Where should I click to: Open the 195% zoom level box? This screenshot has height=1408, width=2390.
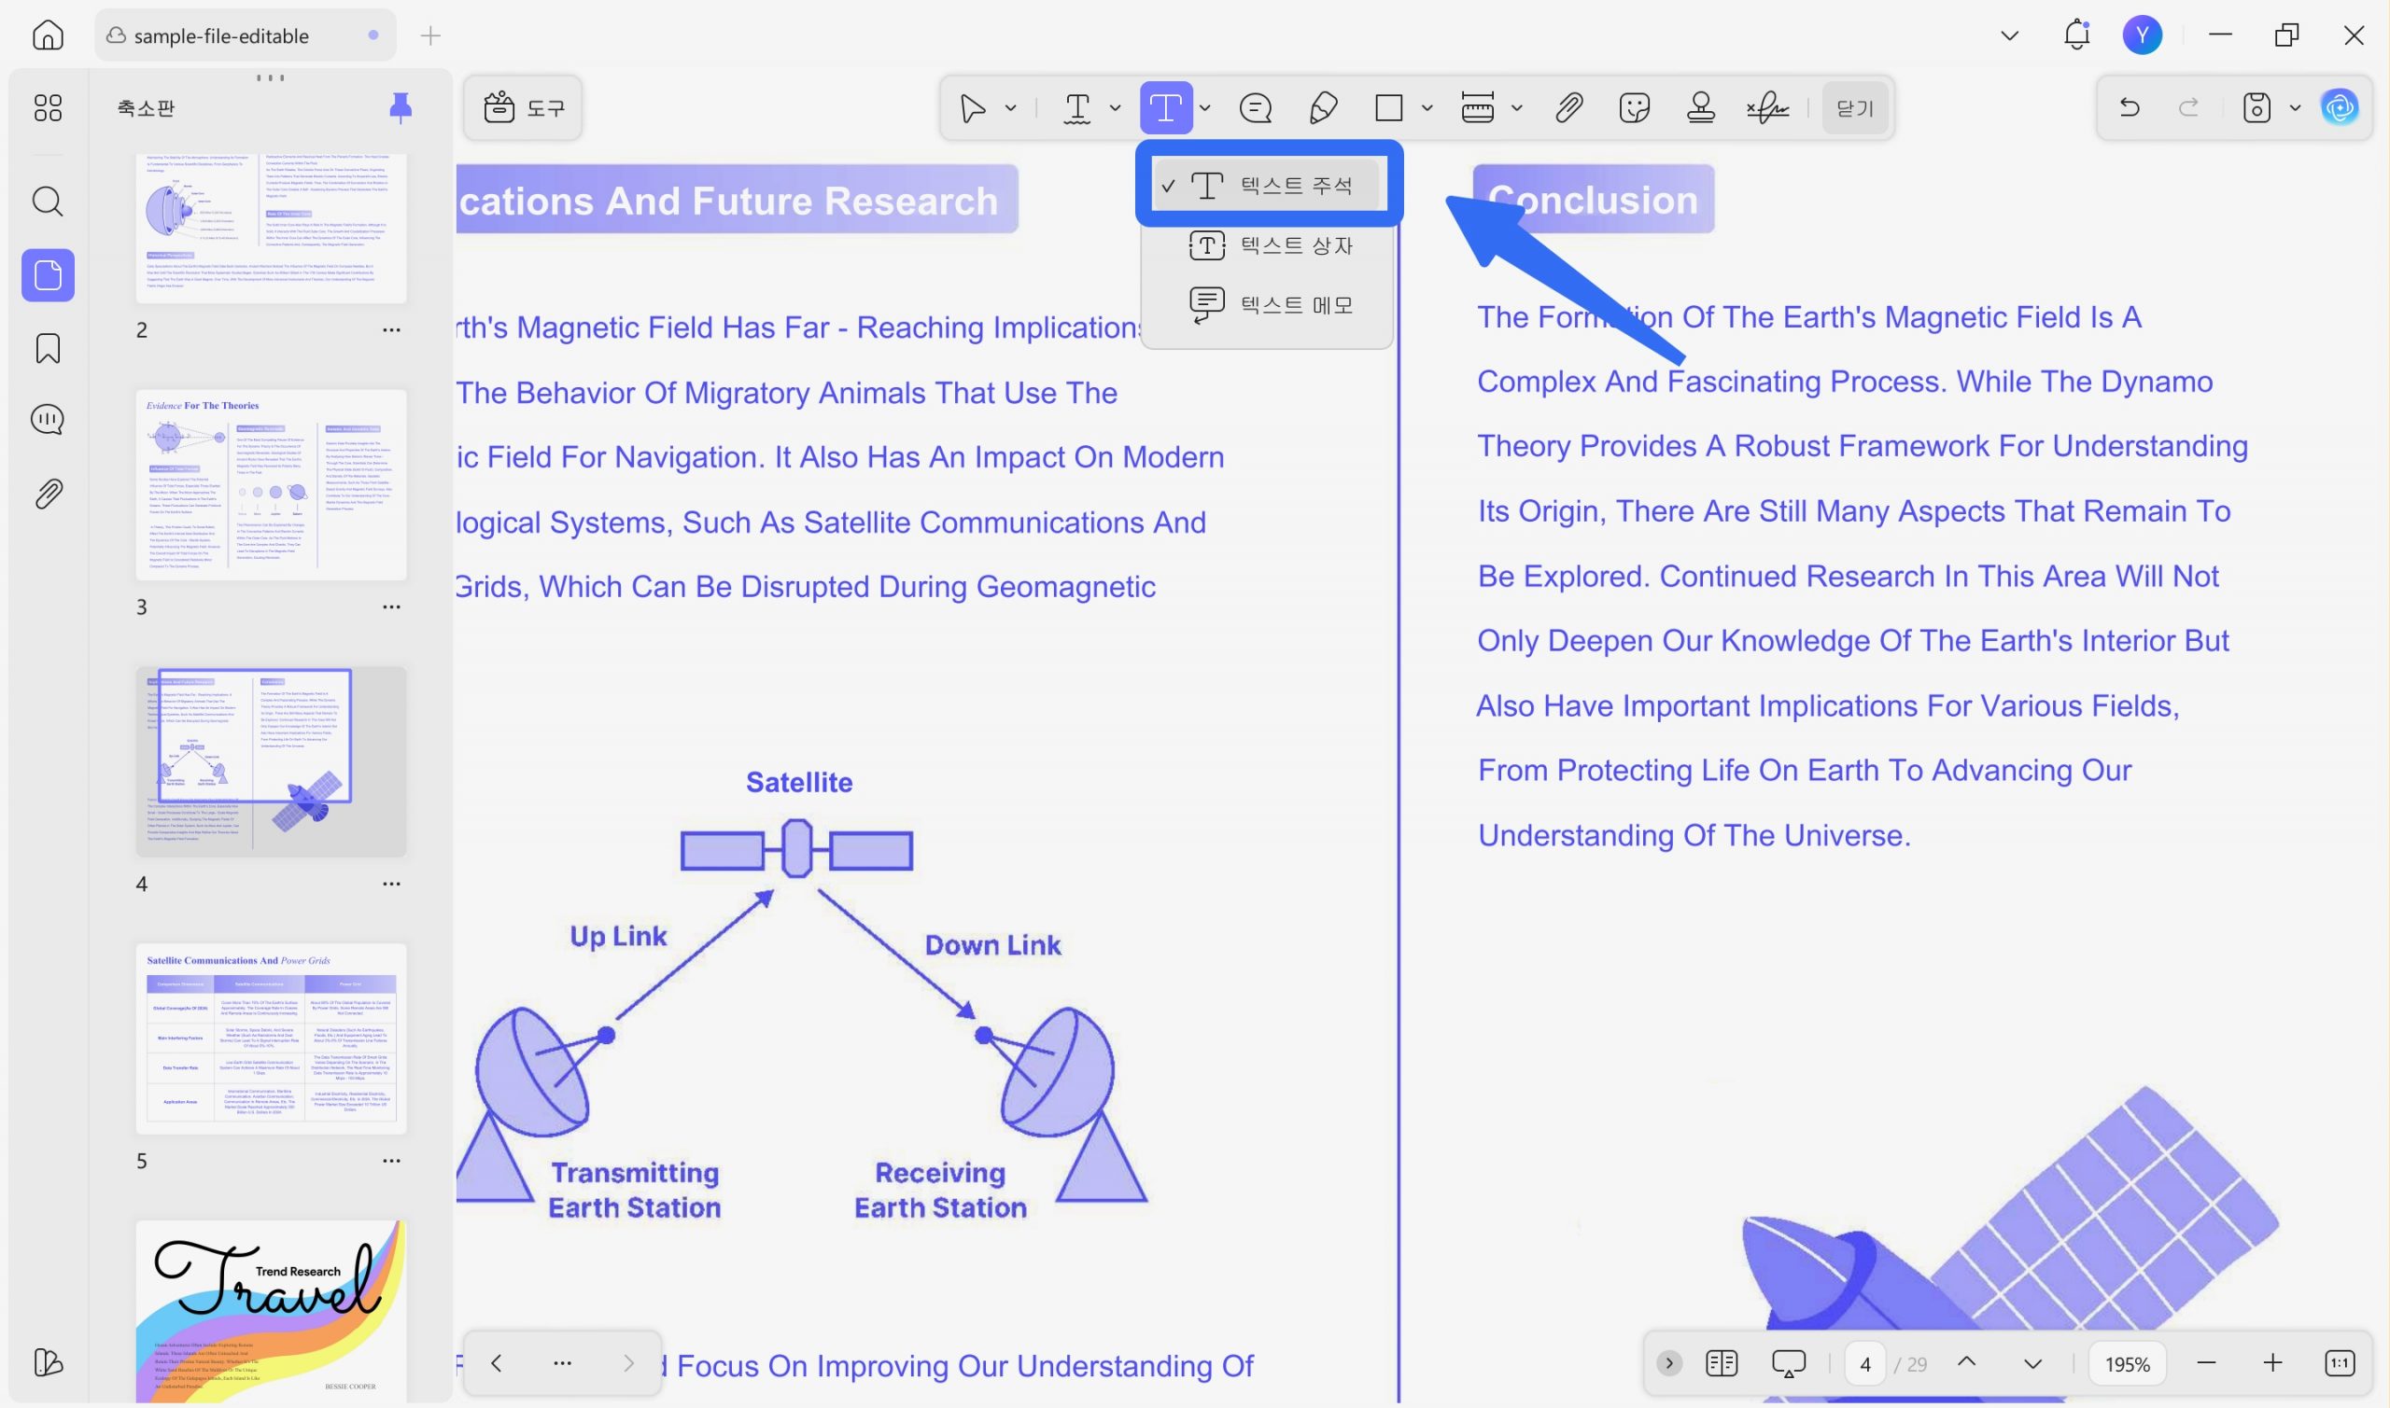pyautogui.click(x=2127, y=1363)
